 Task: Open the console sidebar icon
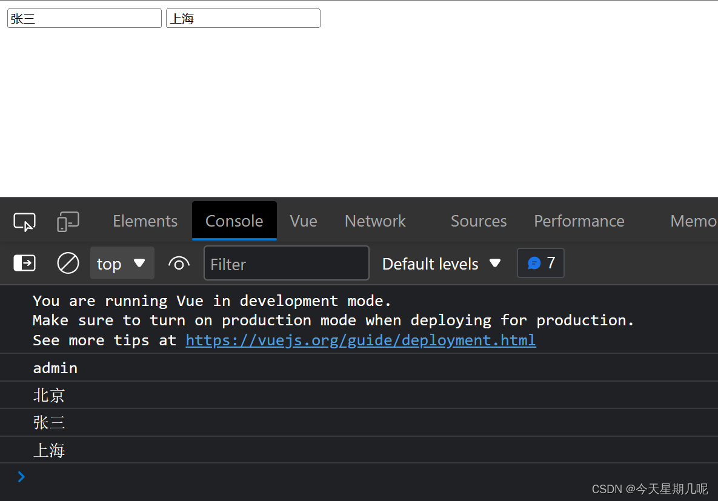click(x=24, y=263)
